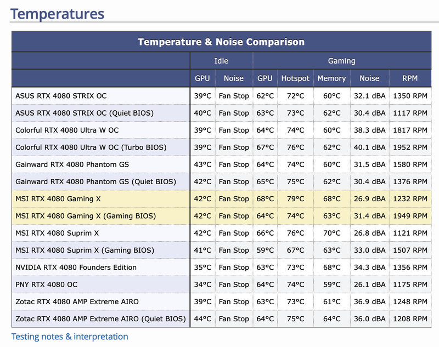
Task: Click the 79°C hotspot temperature cell
Action: coord(295,199)
